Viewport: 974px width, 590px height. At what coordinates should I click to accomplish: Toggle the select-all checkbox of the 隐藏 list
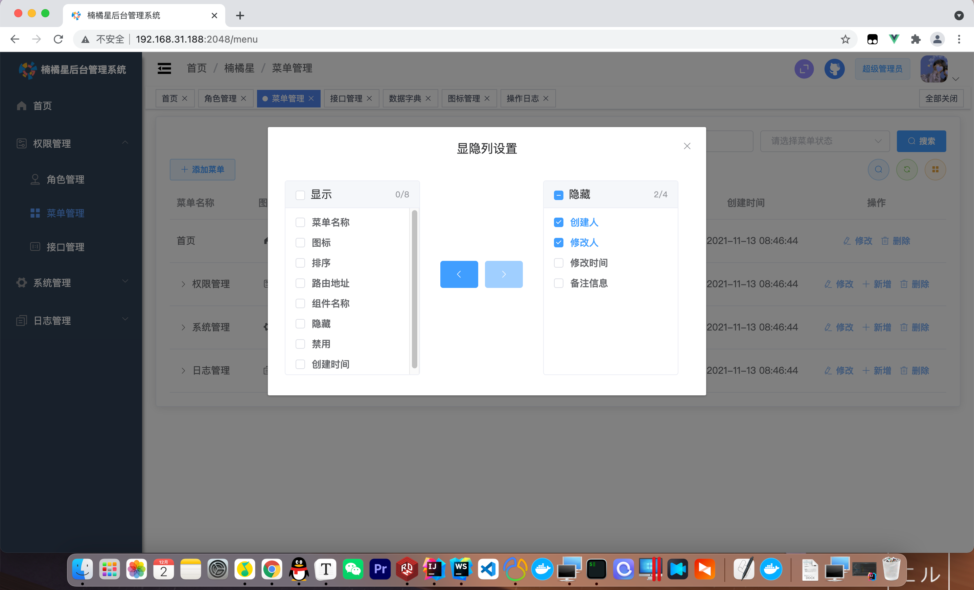point(559,195)
